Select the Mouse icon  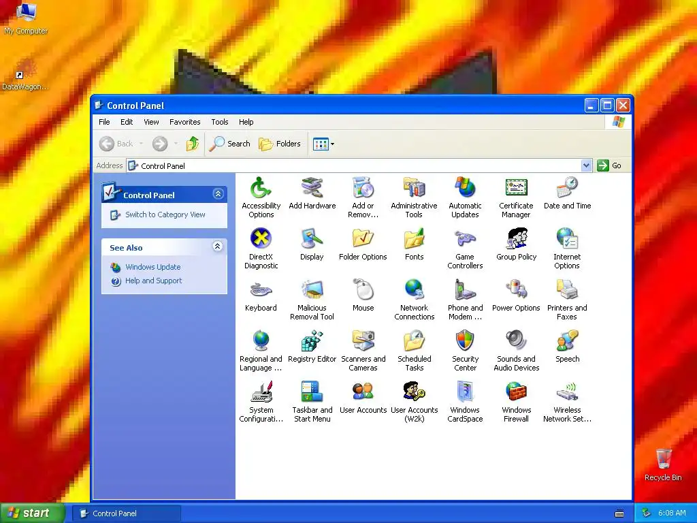tap(363, 290)
